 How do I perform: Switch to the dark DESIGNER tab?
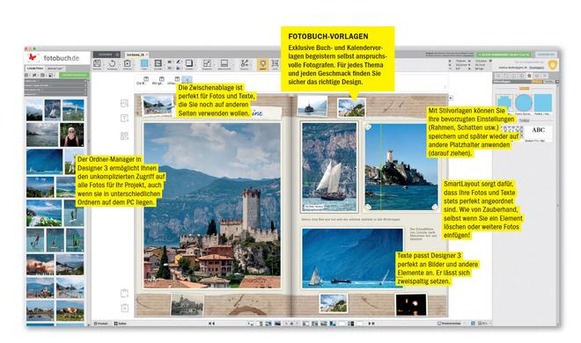click(x=106, y=55)
